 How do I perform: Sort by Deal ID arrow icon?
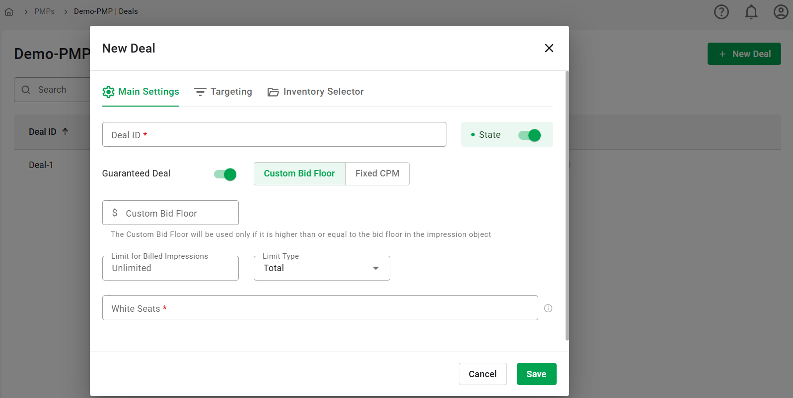[65, 131]
